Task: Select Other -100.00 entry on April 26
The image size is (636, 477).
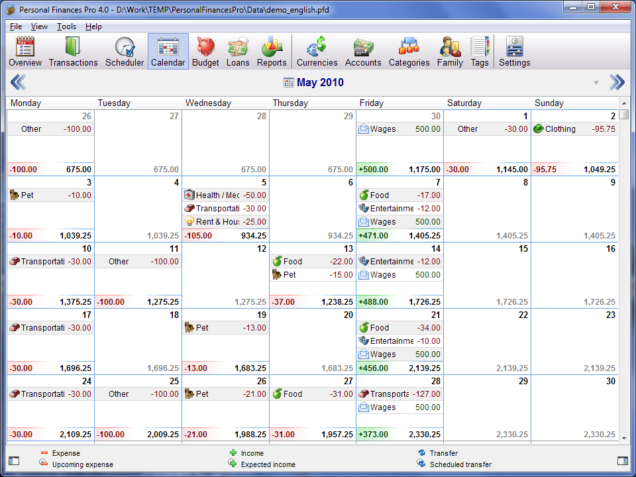Action: coord(51,129)
